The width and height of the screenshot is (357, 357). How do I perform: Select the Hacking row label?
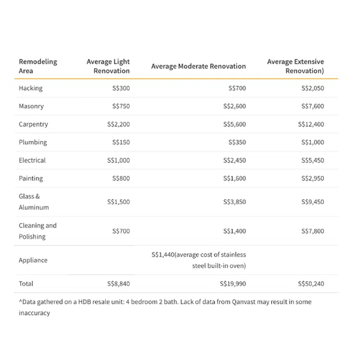(31, 88)
